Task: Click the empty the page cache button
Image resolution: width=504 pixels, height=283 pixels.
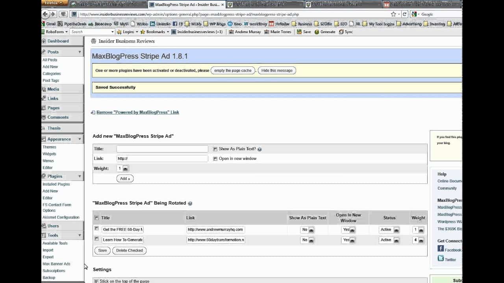Action: click(233, 71)
